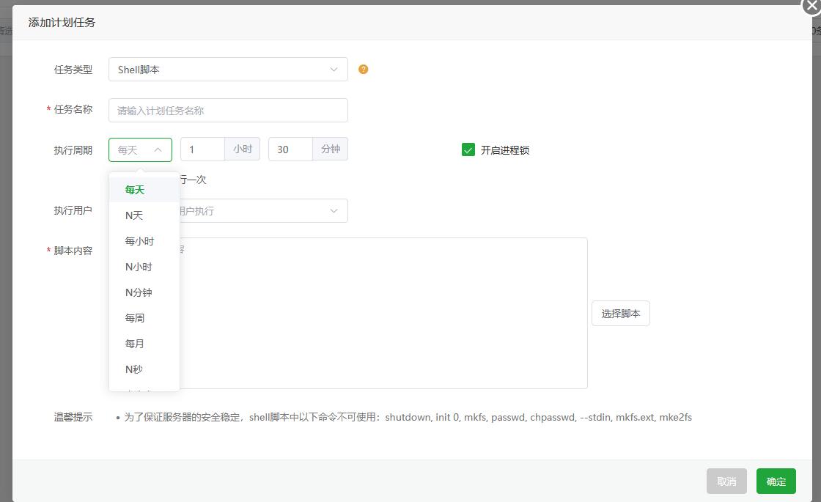Click the 任务类型 label

73,69
